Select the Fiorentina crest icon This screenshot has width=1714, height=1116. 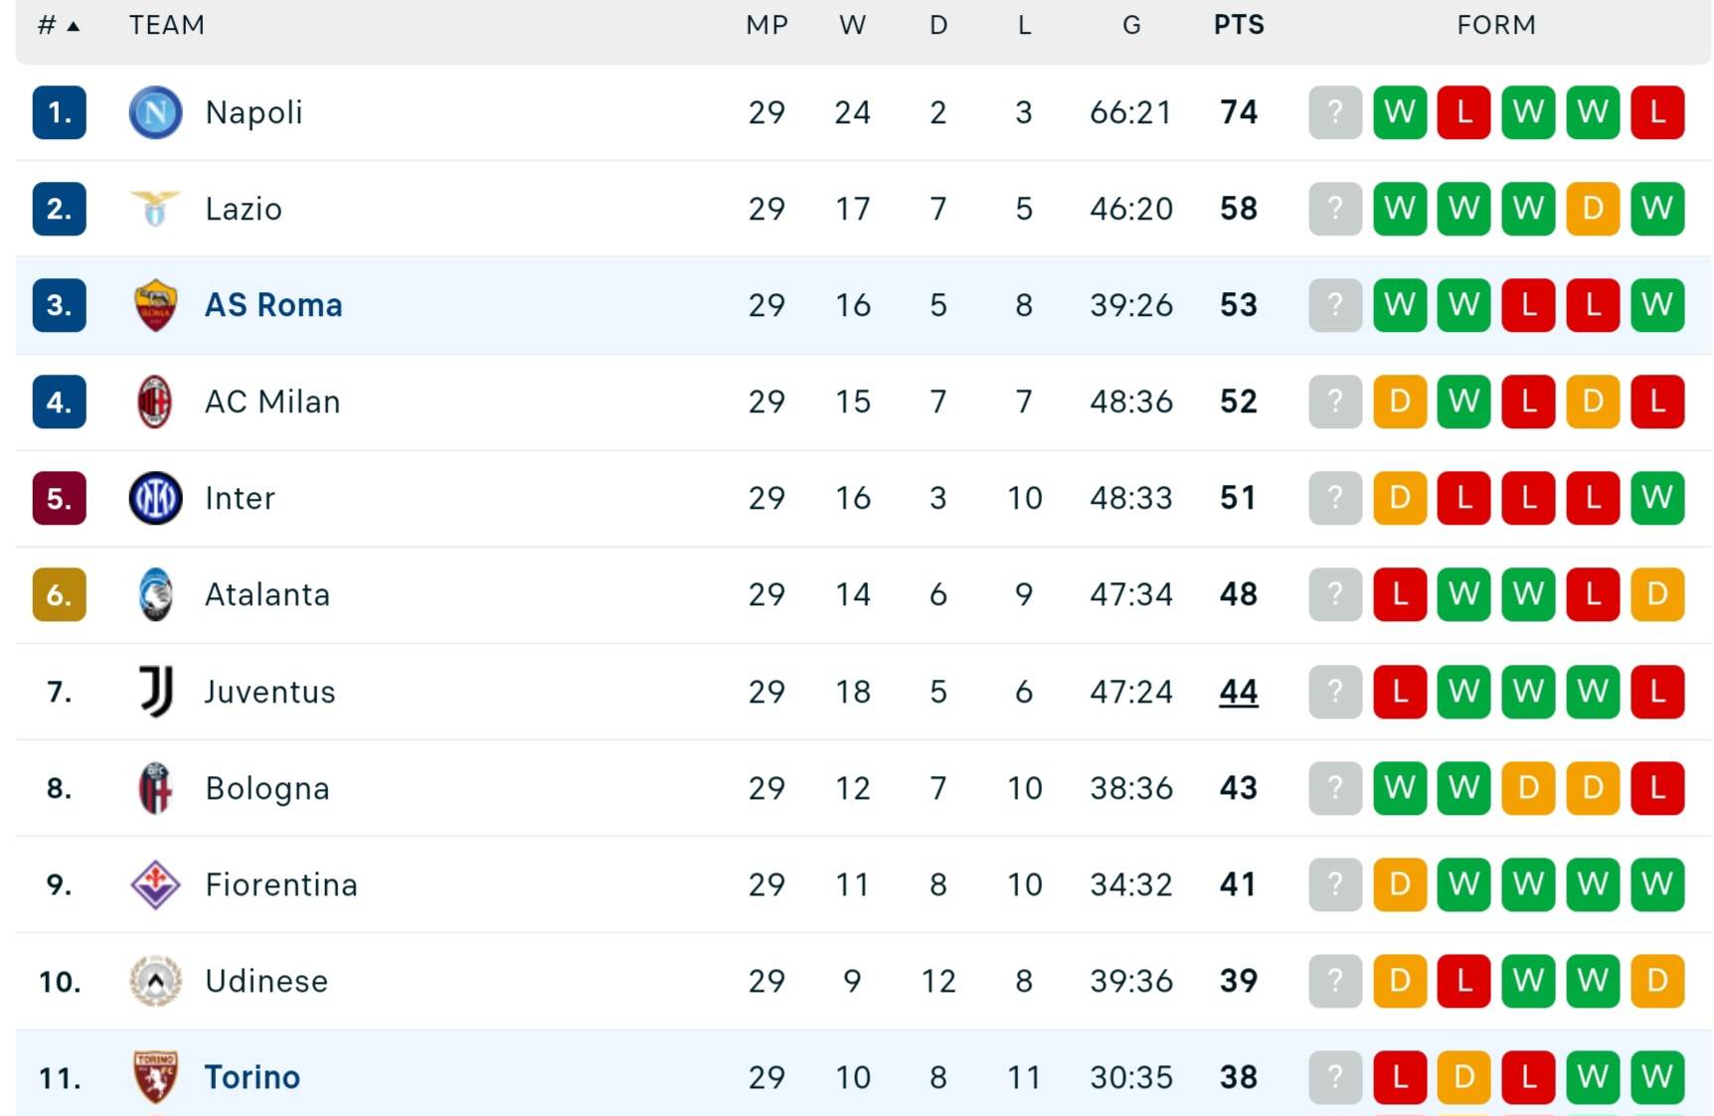(155, 884)
